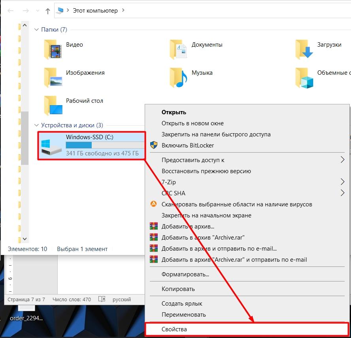This screenshot has width=351, height=338.
Task: Choose Переименовать in the context menu
Action: click(x=247, y=315)
